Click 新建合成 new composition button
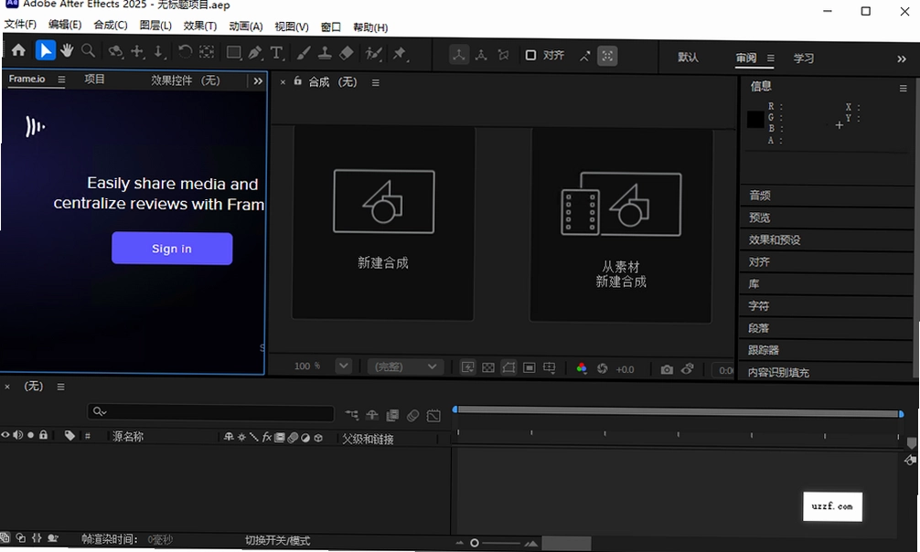The image size is (920, 552). point(383,224)
